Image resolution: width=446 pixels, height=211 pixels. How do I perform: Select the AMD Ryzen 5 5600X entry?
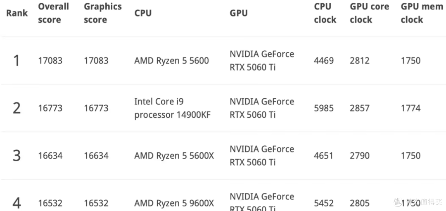point(174,156)
